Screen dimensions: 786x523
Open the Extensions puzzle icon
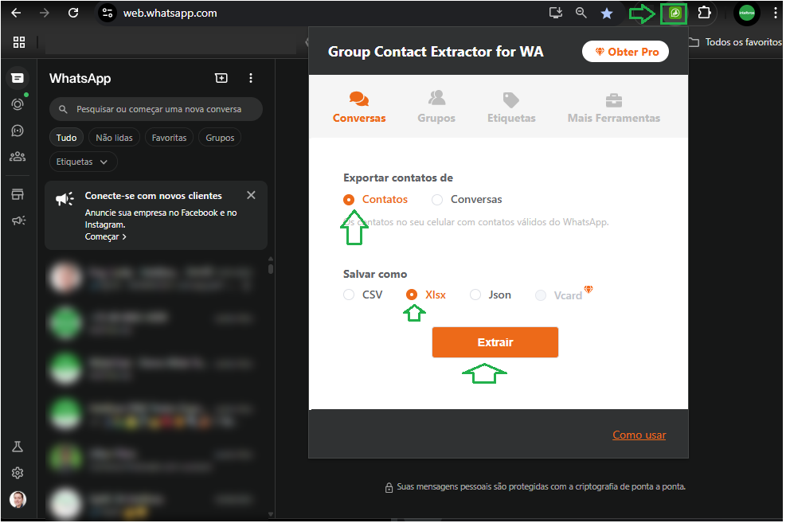(x=704, y=13)
